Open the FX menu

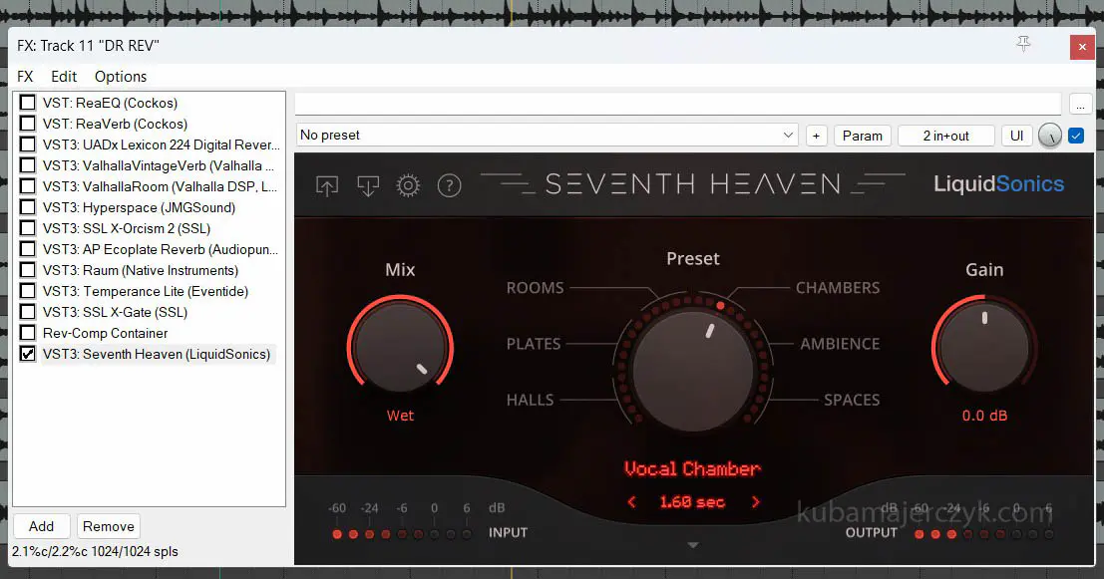(25, 77)
